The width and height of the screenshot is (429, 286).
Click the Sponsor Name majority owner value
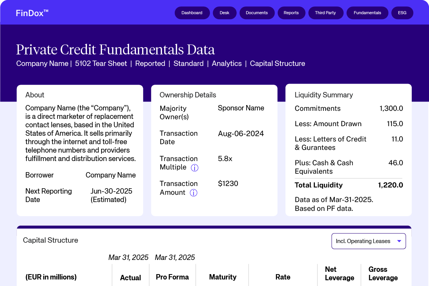point(241,108)
